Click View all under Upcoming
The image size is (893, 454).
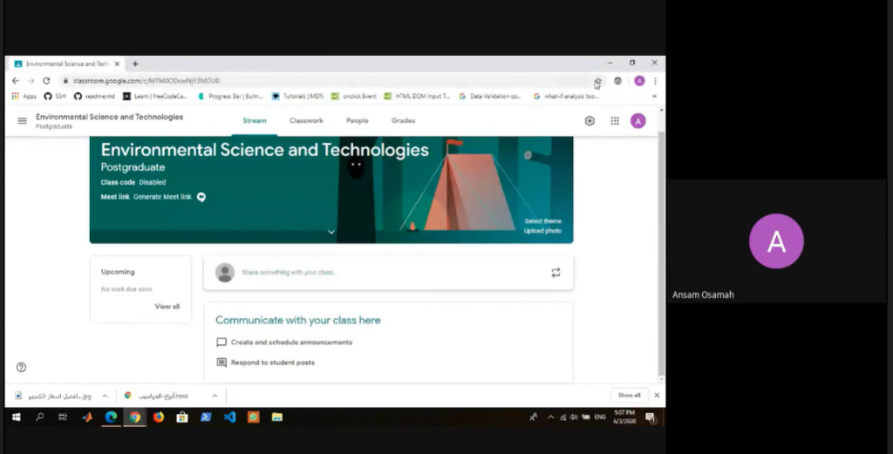tap(167, 307)
